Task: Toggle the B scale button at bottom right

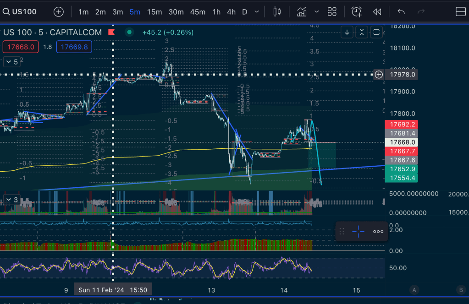Action: (460, 290)
